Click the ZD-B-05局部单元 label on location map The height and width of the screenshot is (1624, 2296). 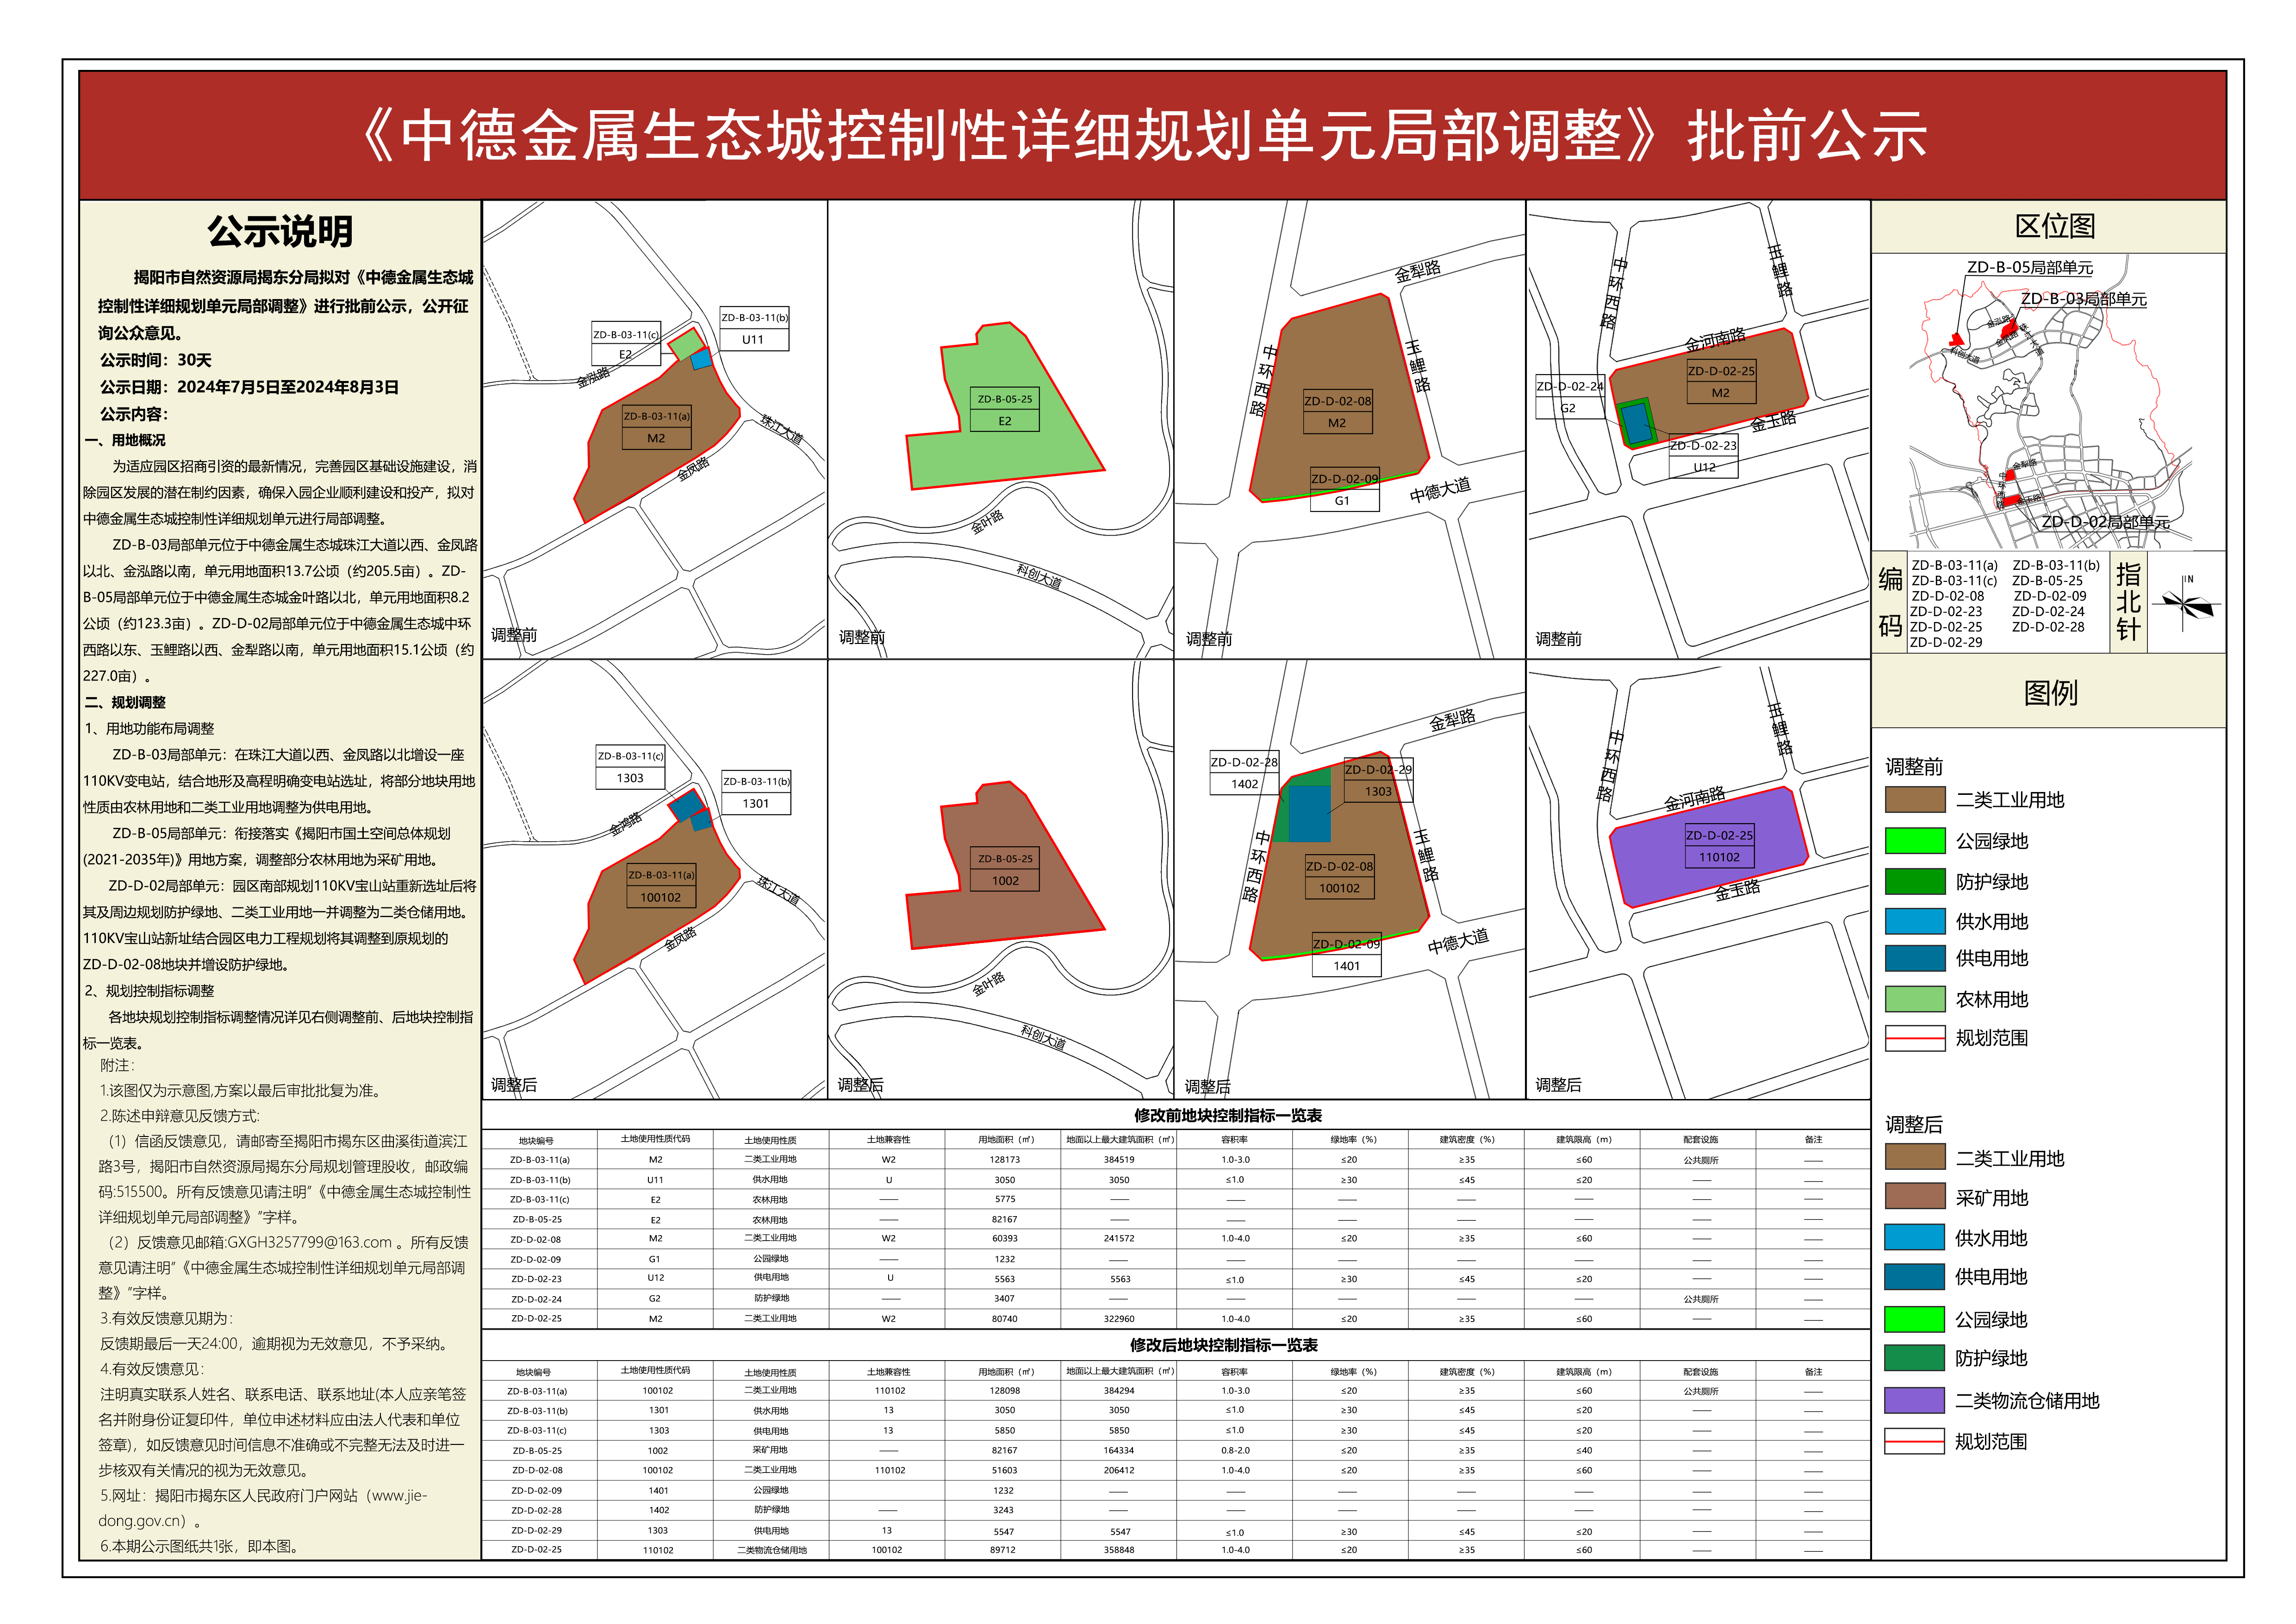(2030, 267)
